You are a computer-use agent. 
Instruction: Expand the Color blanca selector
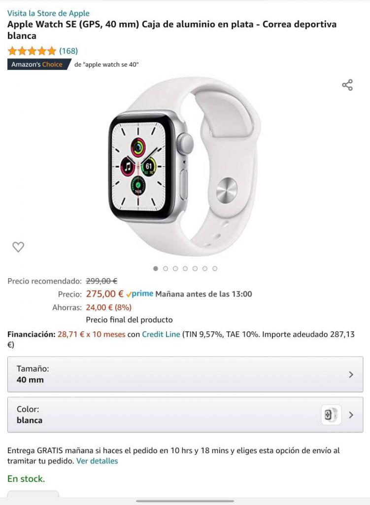[x=185, y=415]
